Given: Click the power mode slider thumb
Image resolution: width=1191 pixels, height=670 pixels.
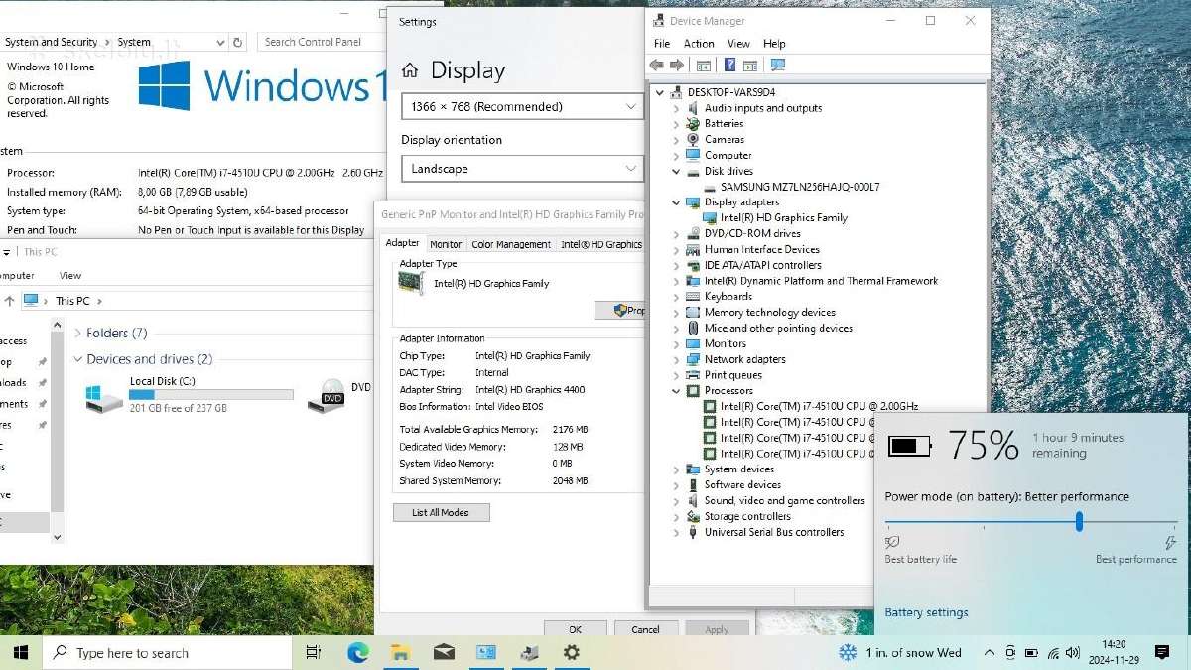Looking at the screenshot, I should pyautogui.click(x=1079, y=521).
